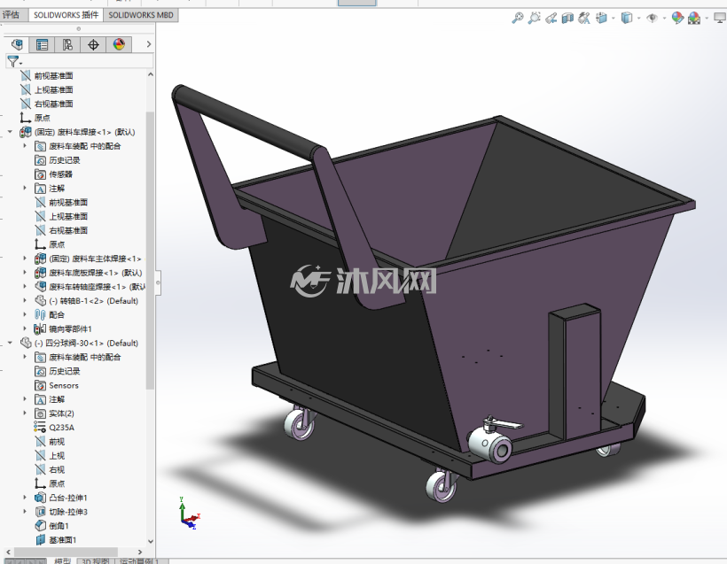Collapse the 四分球阀-30<1> part node
Screen dimensions: 727x564
[x=10, y=344]
